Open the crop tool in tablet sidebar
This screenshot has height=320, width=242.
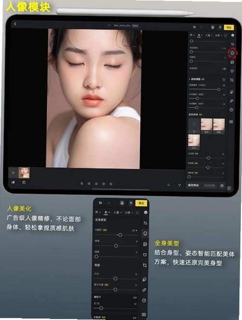point(232,80)
